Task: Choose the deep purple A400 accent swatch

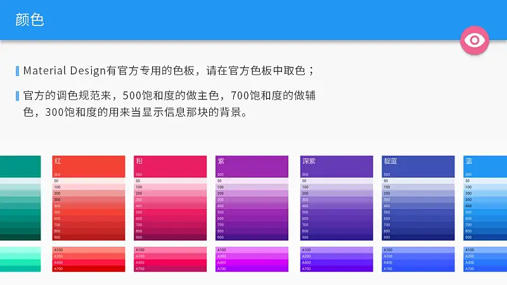Action: (337, 262)
